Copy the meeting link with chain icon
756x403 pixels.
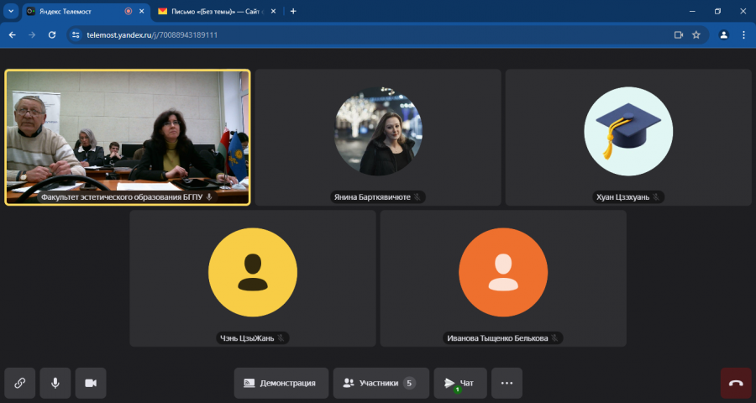click(x=20, y=383)
